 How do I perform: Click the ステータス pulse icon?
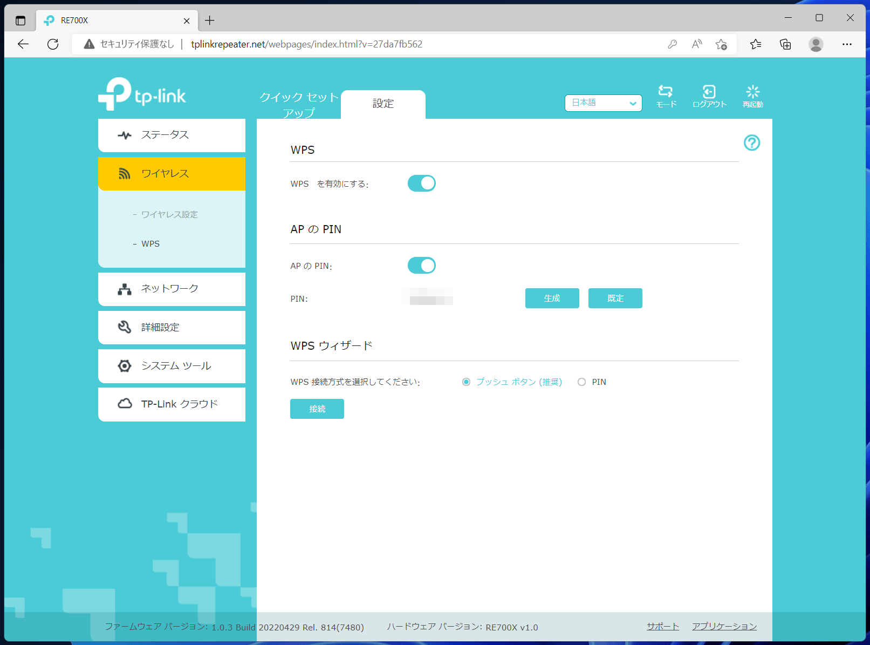point(125,135)
